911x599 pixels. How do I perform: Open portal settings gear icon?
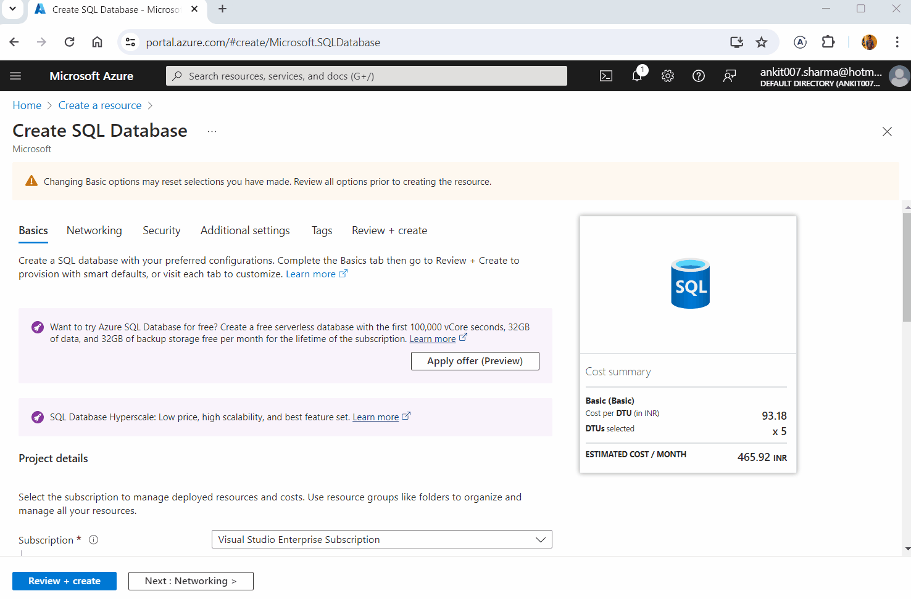click(668, 76)
